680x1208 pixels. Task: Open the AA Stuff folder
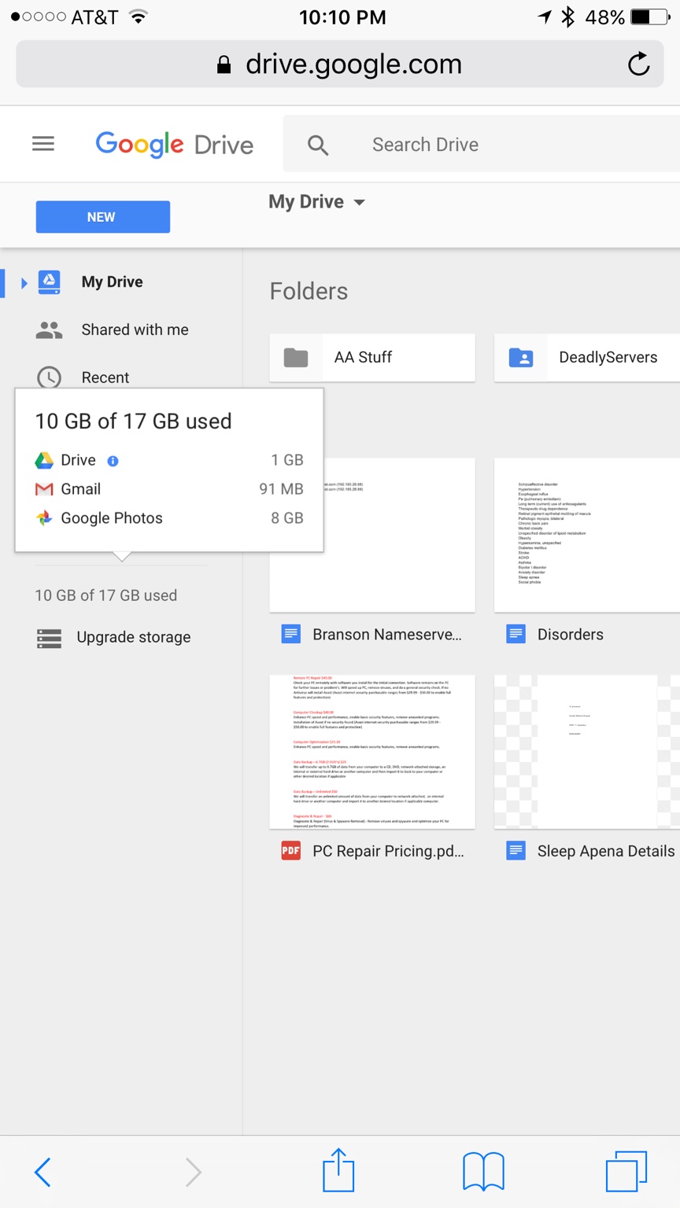pyautogui.click(x=372, y=357)
